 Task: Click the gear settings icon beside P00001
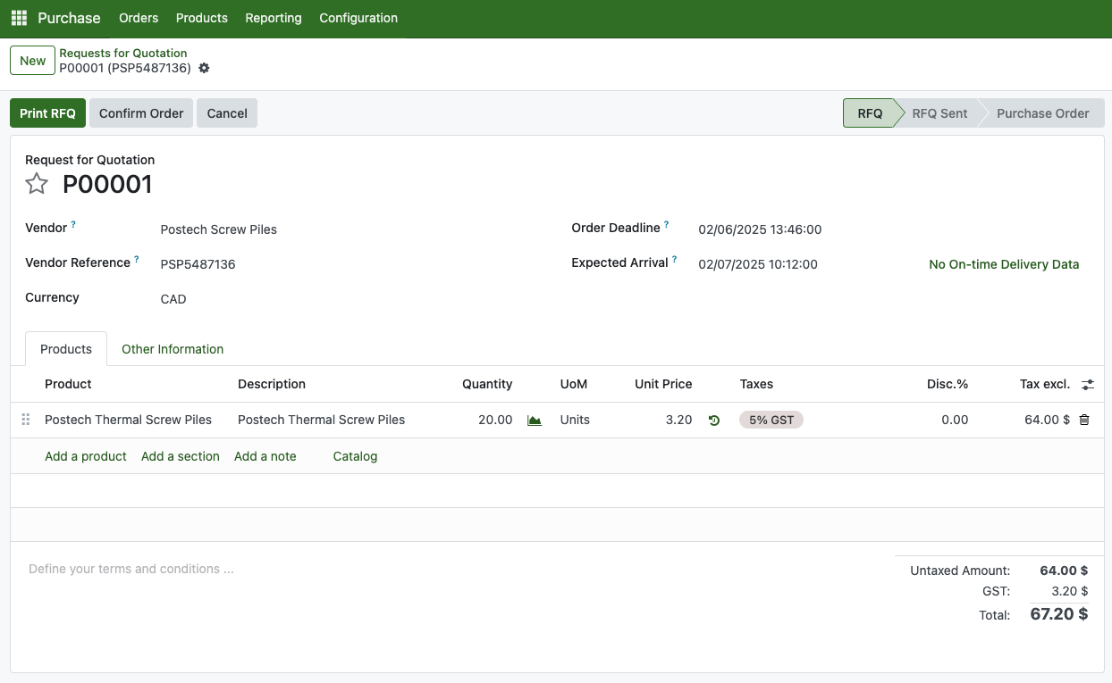tap(204, 68)
